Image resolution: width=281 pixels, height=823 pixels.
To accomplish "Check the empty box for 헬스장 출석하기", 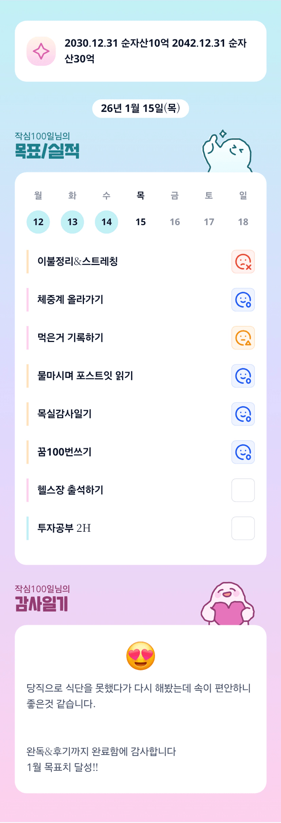I will (x=243, y=490).
